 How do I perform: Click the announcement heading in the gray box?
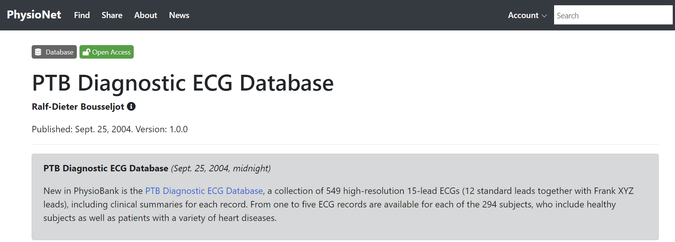106,168
